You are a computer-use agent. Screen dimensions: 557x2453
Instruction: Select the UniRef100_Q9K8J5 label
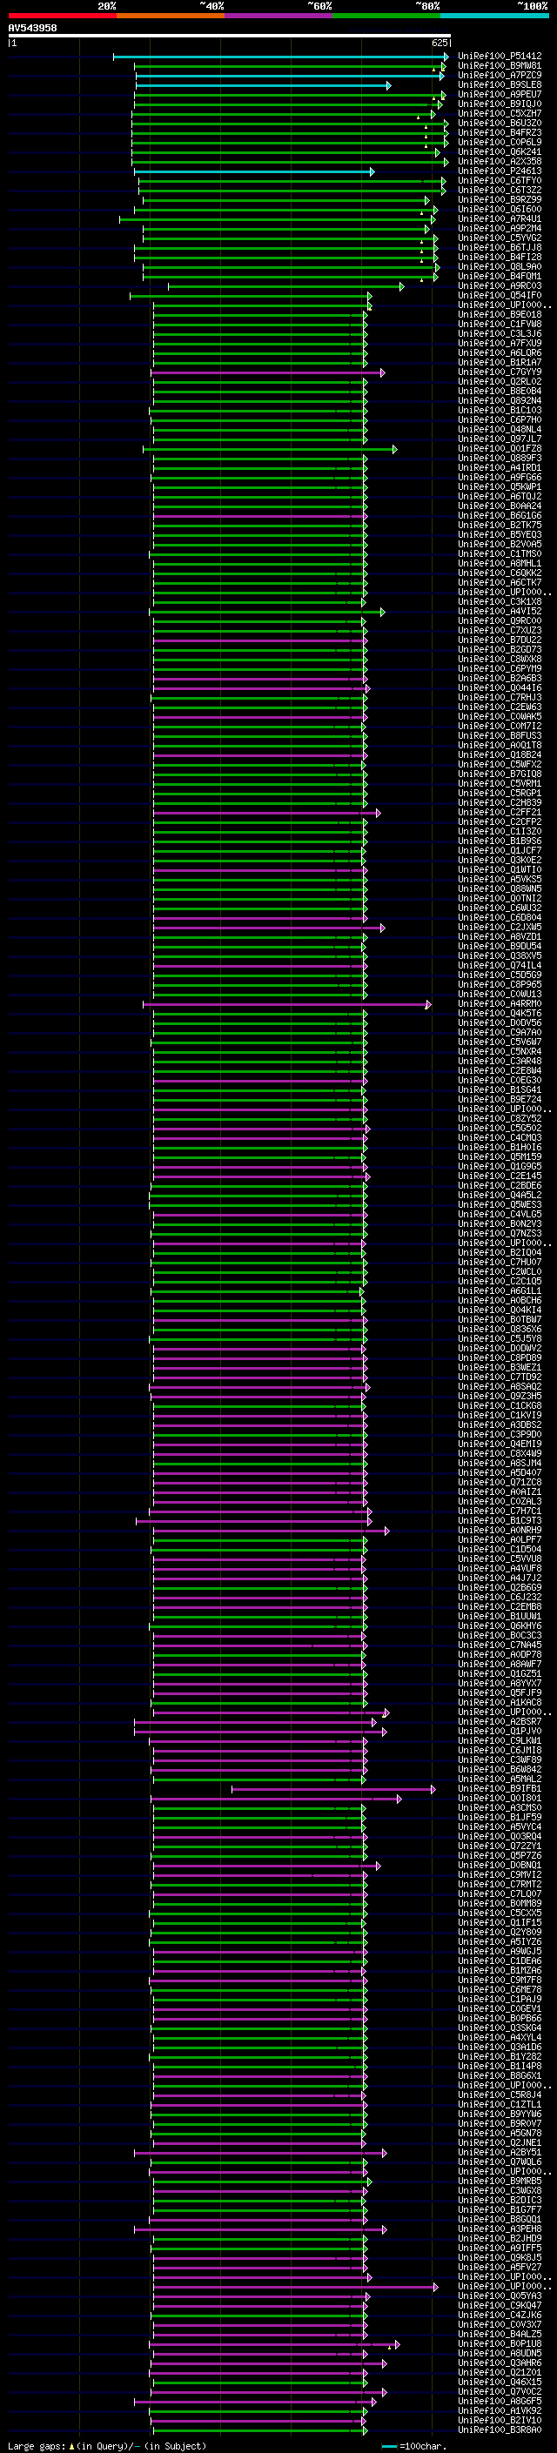click(500, 2259)
